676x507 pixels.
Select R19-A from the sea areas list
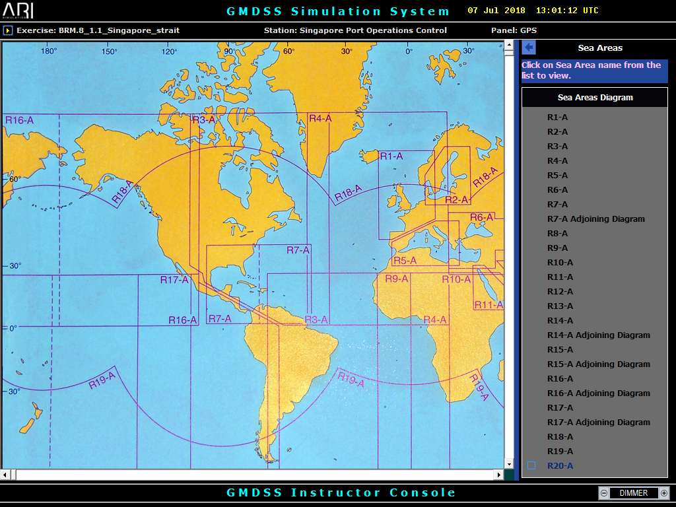[x=560, y=451]
